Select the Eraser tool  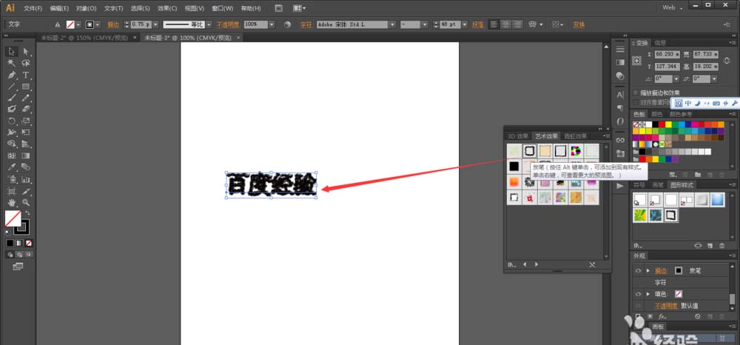26,109
